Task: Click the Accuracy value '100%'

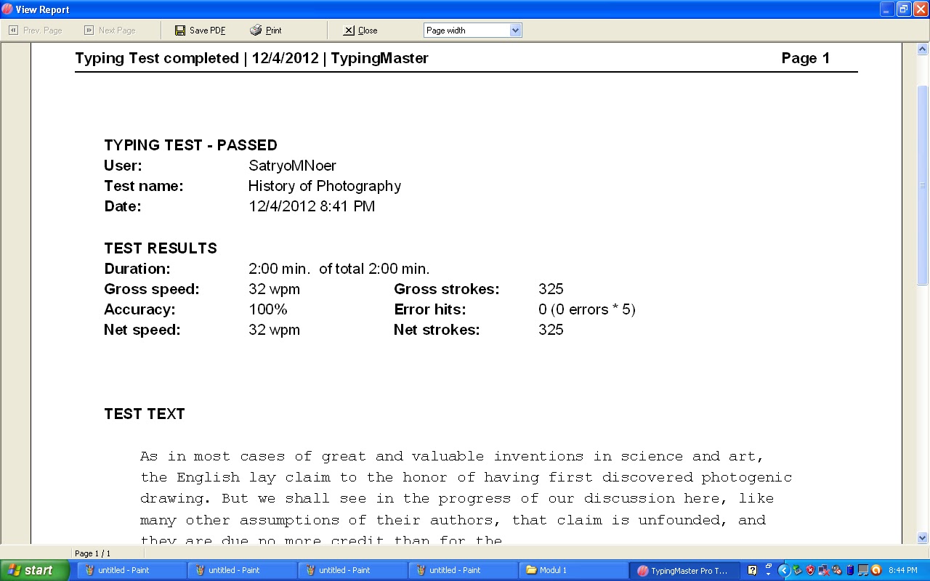Action: pos(268,309)
